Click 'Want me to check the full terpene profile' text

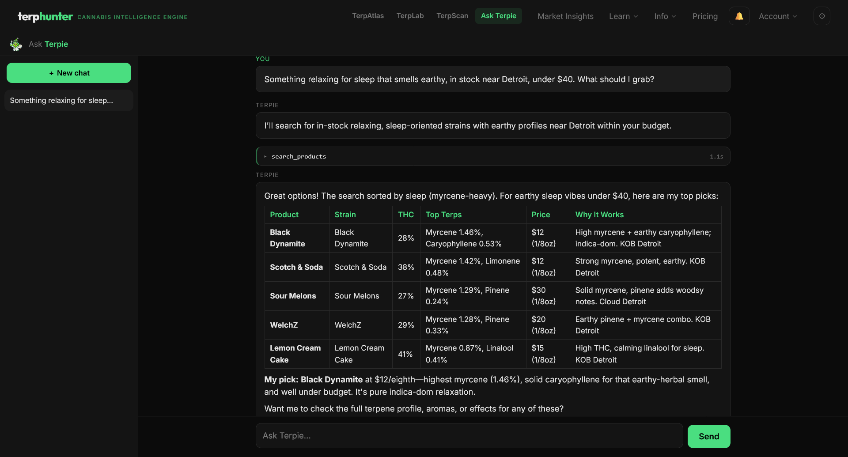pos(414,409)
